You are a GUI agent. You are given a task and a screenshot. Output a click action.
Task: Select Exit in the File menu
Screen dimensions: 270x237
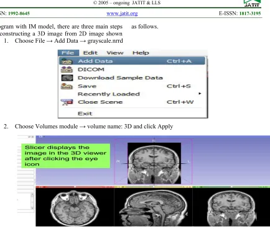pyautogui.click(x=85, y=114)
